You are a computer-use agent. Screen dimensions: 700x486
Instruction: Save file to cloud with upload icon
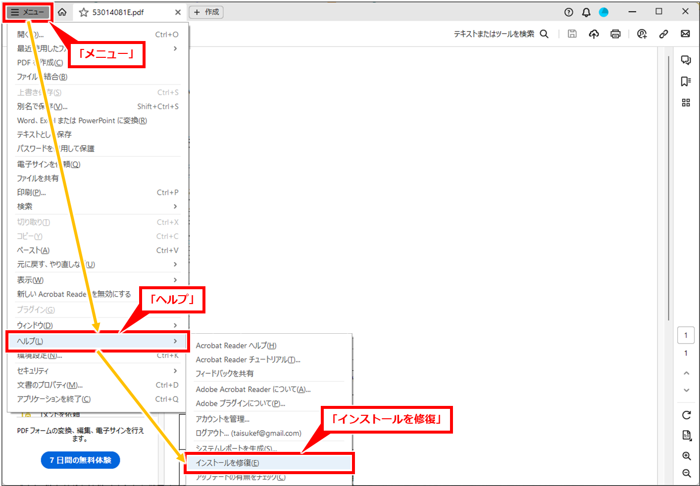tap(594, 34)
